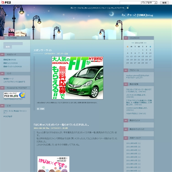Image resolution: width=172 pixels, height=172 pixels.
Task: Open the 未分類 category link
Action: 65,128
